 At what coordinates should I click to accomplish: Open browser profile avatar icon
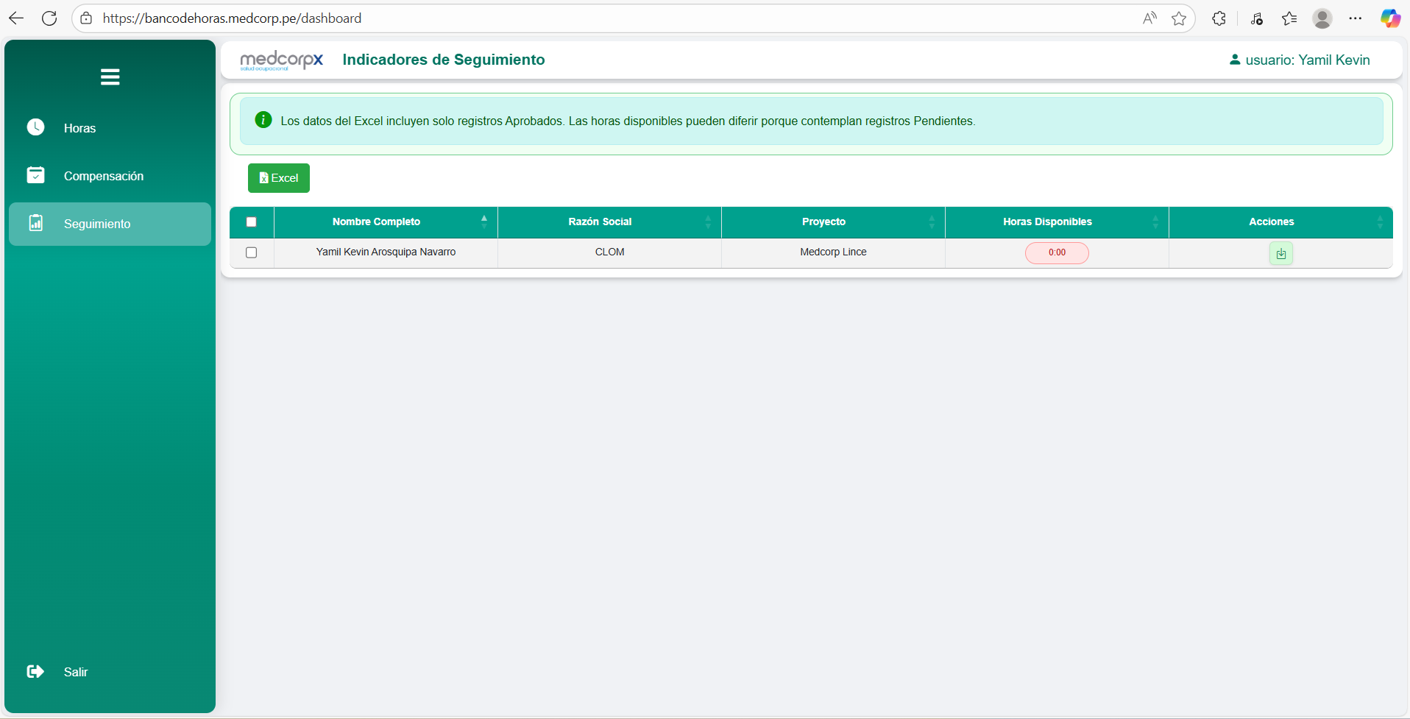pyautogui.click(x=1322, y=18)
